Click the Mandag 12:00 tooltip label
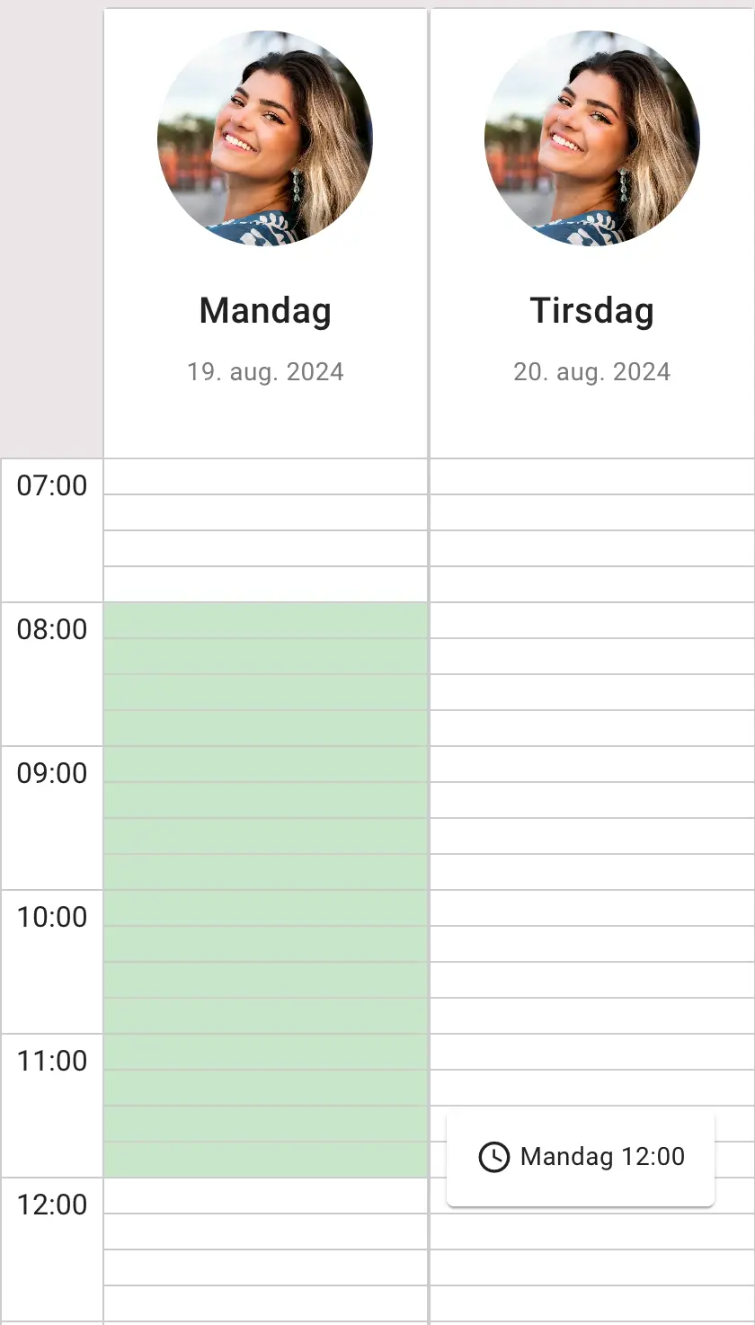 coord(602,1157)
